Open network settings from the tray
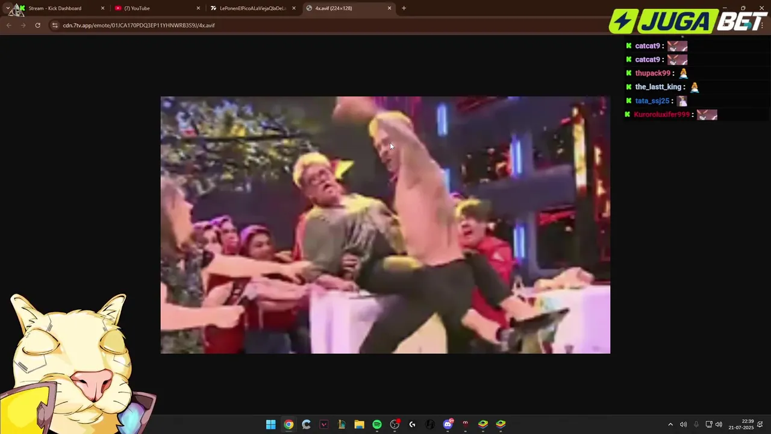This screenshot has height=434, width=771. (x=709, y=424)
